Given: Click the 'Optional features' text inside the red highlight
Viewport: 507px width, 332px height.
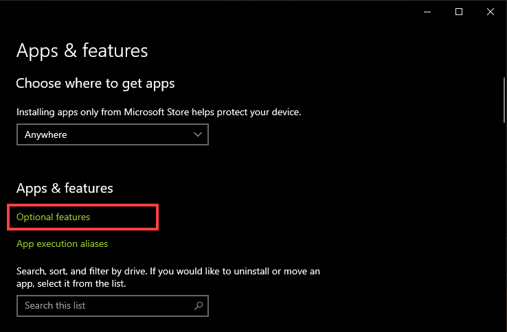Looking at the screenshot, I should point(54,217).
